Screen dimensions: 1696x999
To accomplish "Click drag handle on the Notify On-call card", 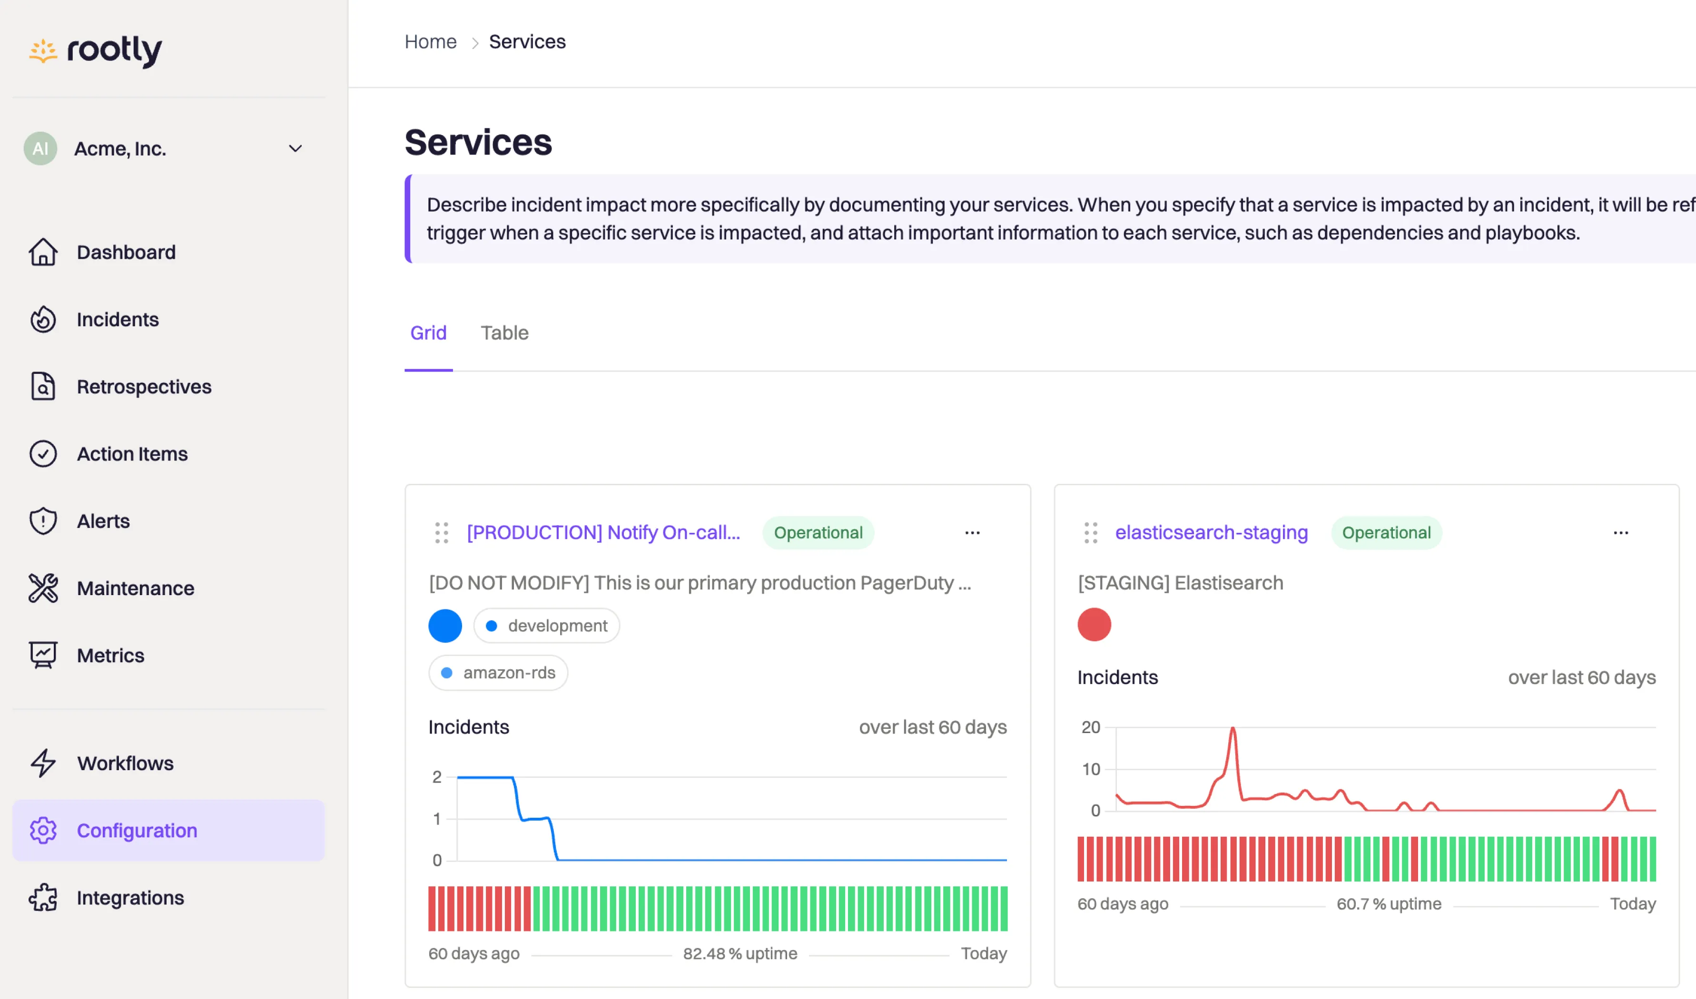I will [441, 533].
